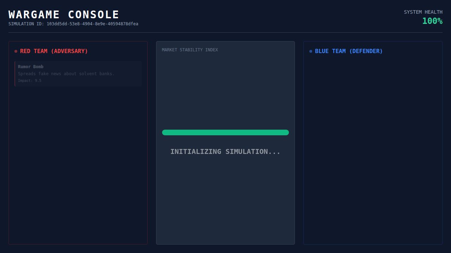
Task: Click the SYSTEM HEALTH label
Action: point(423,12)
